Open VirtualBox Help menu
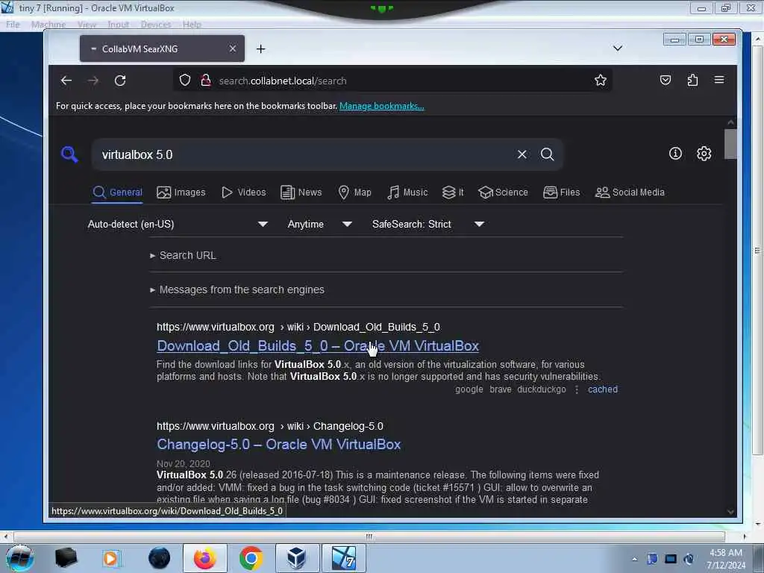Screen dimensions: 764x573 (192, 25)
